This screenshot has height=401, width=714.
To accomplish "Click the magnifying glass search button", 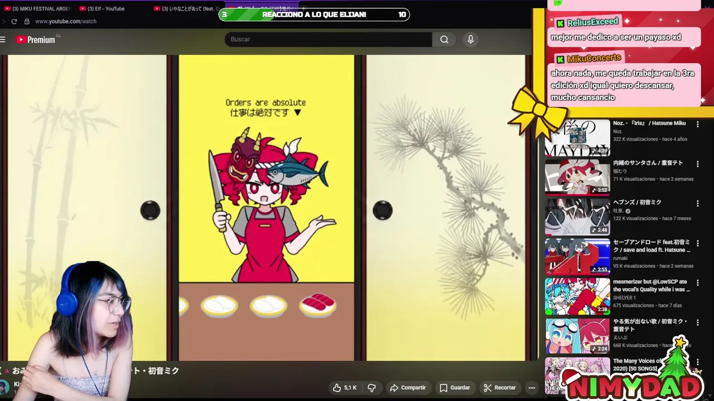I will tap(444, 40).
